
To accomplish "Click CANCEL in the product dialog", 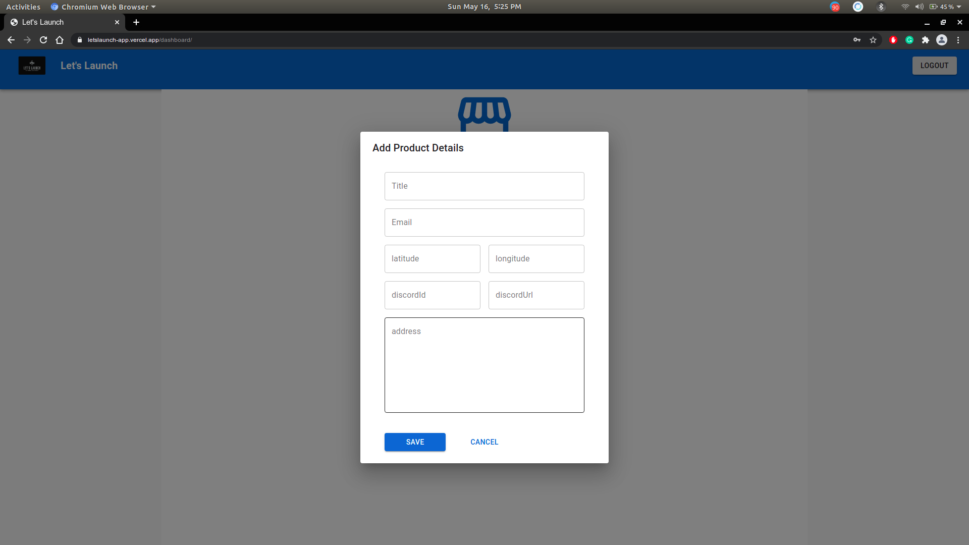I will (x=484, y=442).
